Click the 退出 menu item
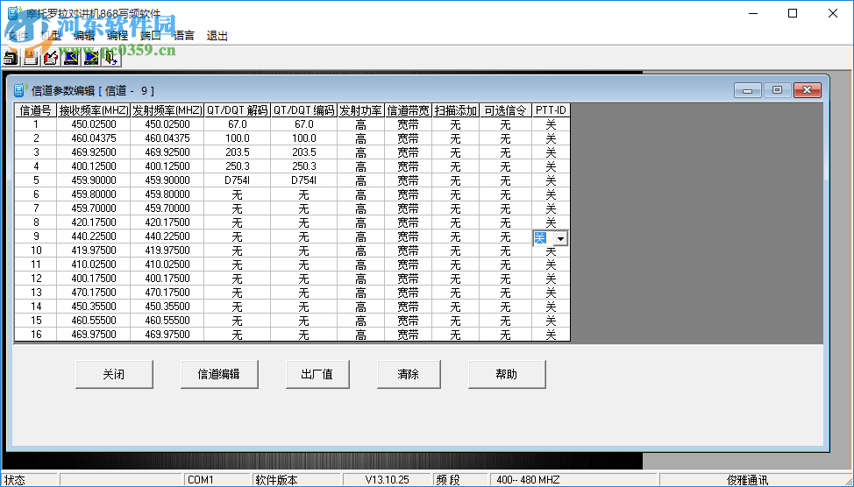854x487 pixels. point(217,36)
